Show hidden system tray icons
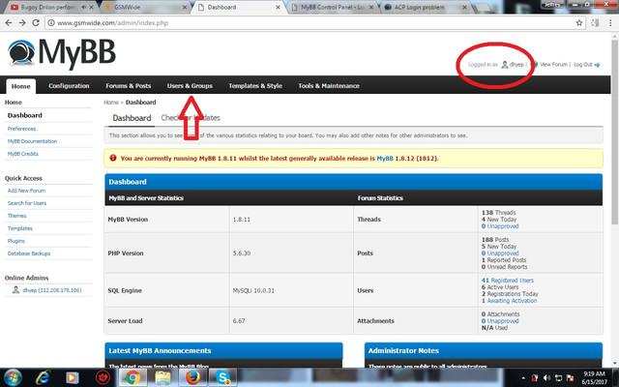This screenshot has width=619, height=387. pyautogui.click(x=523, y=378)
